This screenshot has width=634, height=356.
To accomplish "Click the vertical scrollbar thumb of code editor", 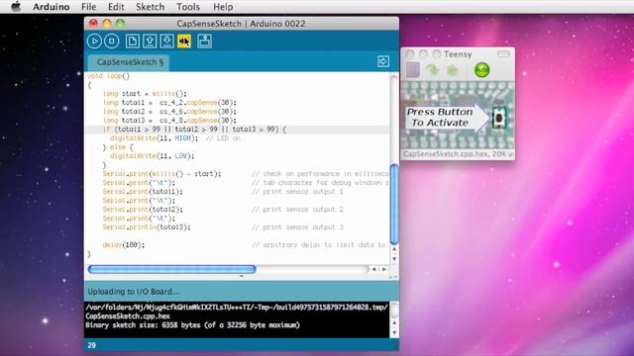I will pyautogui.click(x=394, y=205).
